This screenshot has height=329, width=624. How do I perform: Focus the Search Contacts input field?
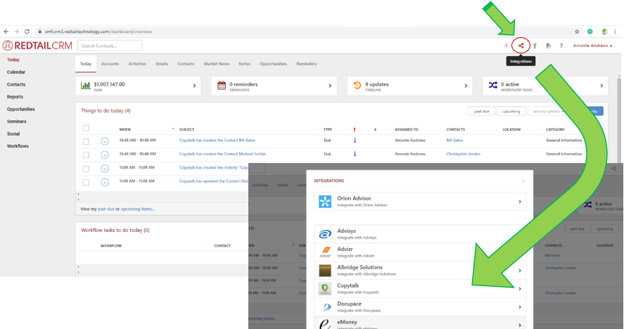coord(110,46)
